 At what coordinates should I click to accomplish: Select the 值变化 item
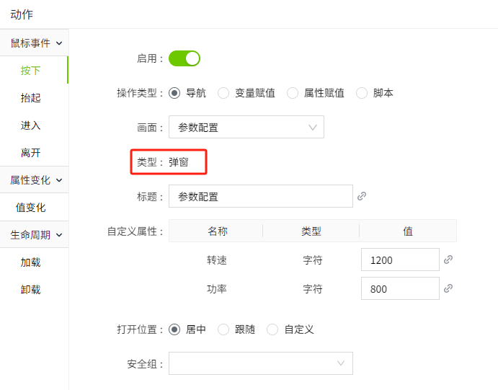tap(31, 208)
